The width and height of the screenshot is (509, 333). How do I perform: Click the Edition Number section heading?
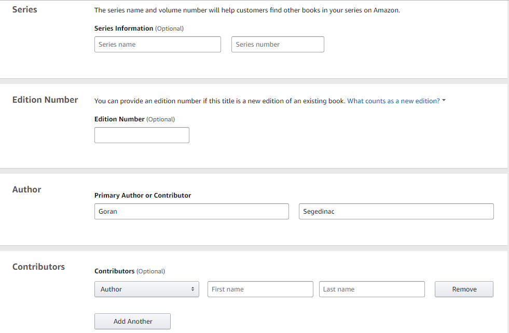pyautogui.click(x=45, y=100)
